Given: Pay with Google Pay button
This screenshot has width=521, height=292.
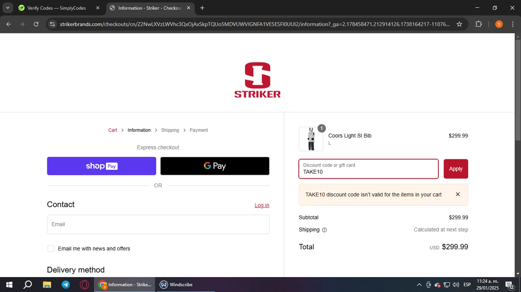Looking at the screenshot, I should pyautogui.click(x=215, y=166).
